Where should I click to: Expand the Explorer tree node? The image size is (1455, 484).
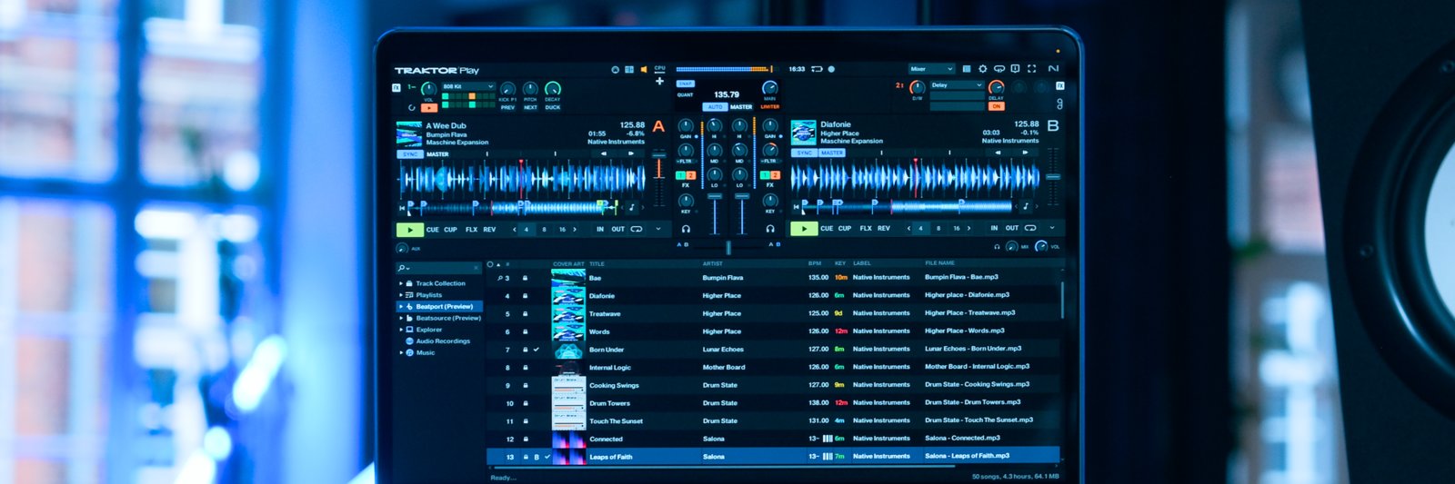[x=401, y=330]
